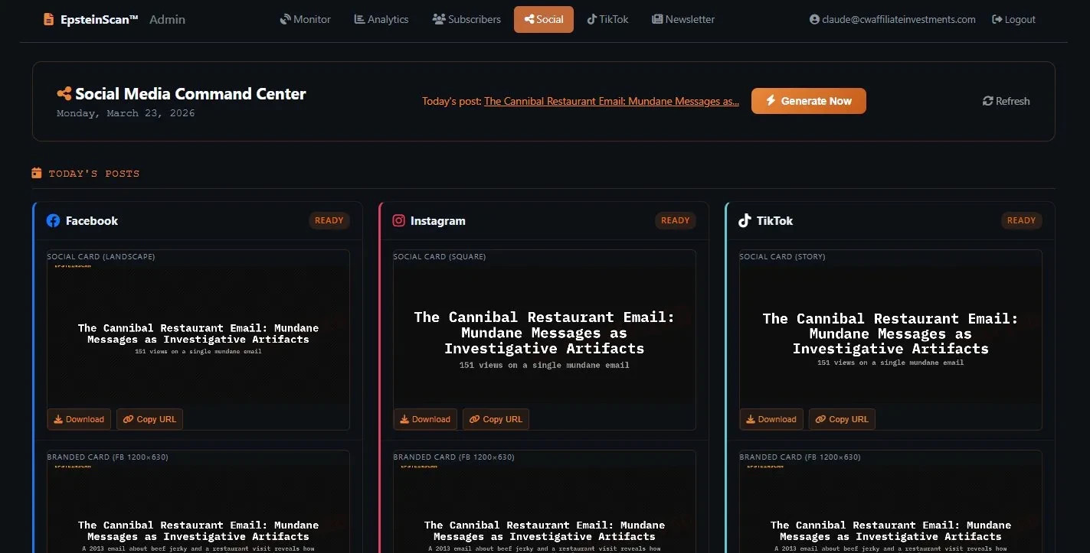Image resolution: width=1090 pixels, height=553 pixels.
Task: Log out of the admin panel
Action: [1013, 19]
